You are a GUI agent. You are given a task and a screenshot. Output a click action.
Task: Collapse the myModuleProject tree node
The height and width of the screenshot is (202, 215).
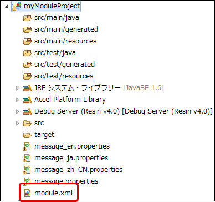tap(7, 7)
